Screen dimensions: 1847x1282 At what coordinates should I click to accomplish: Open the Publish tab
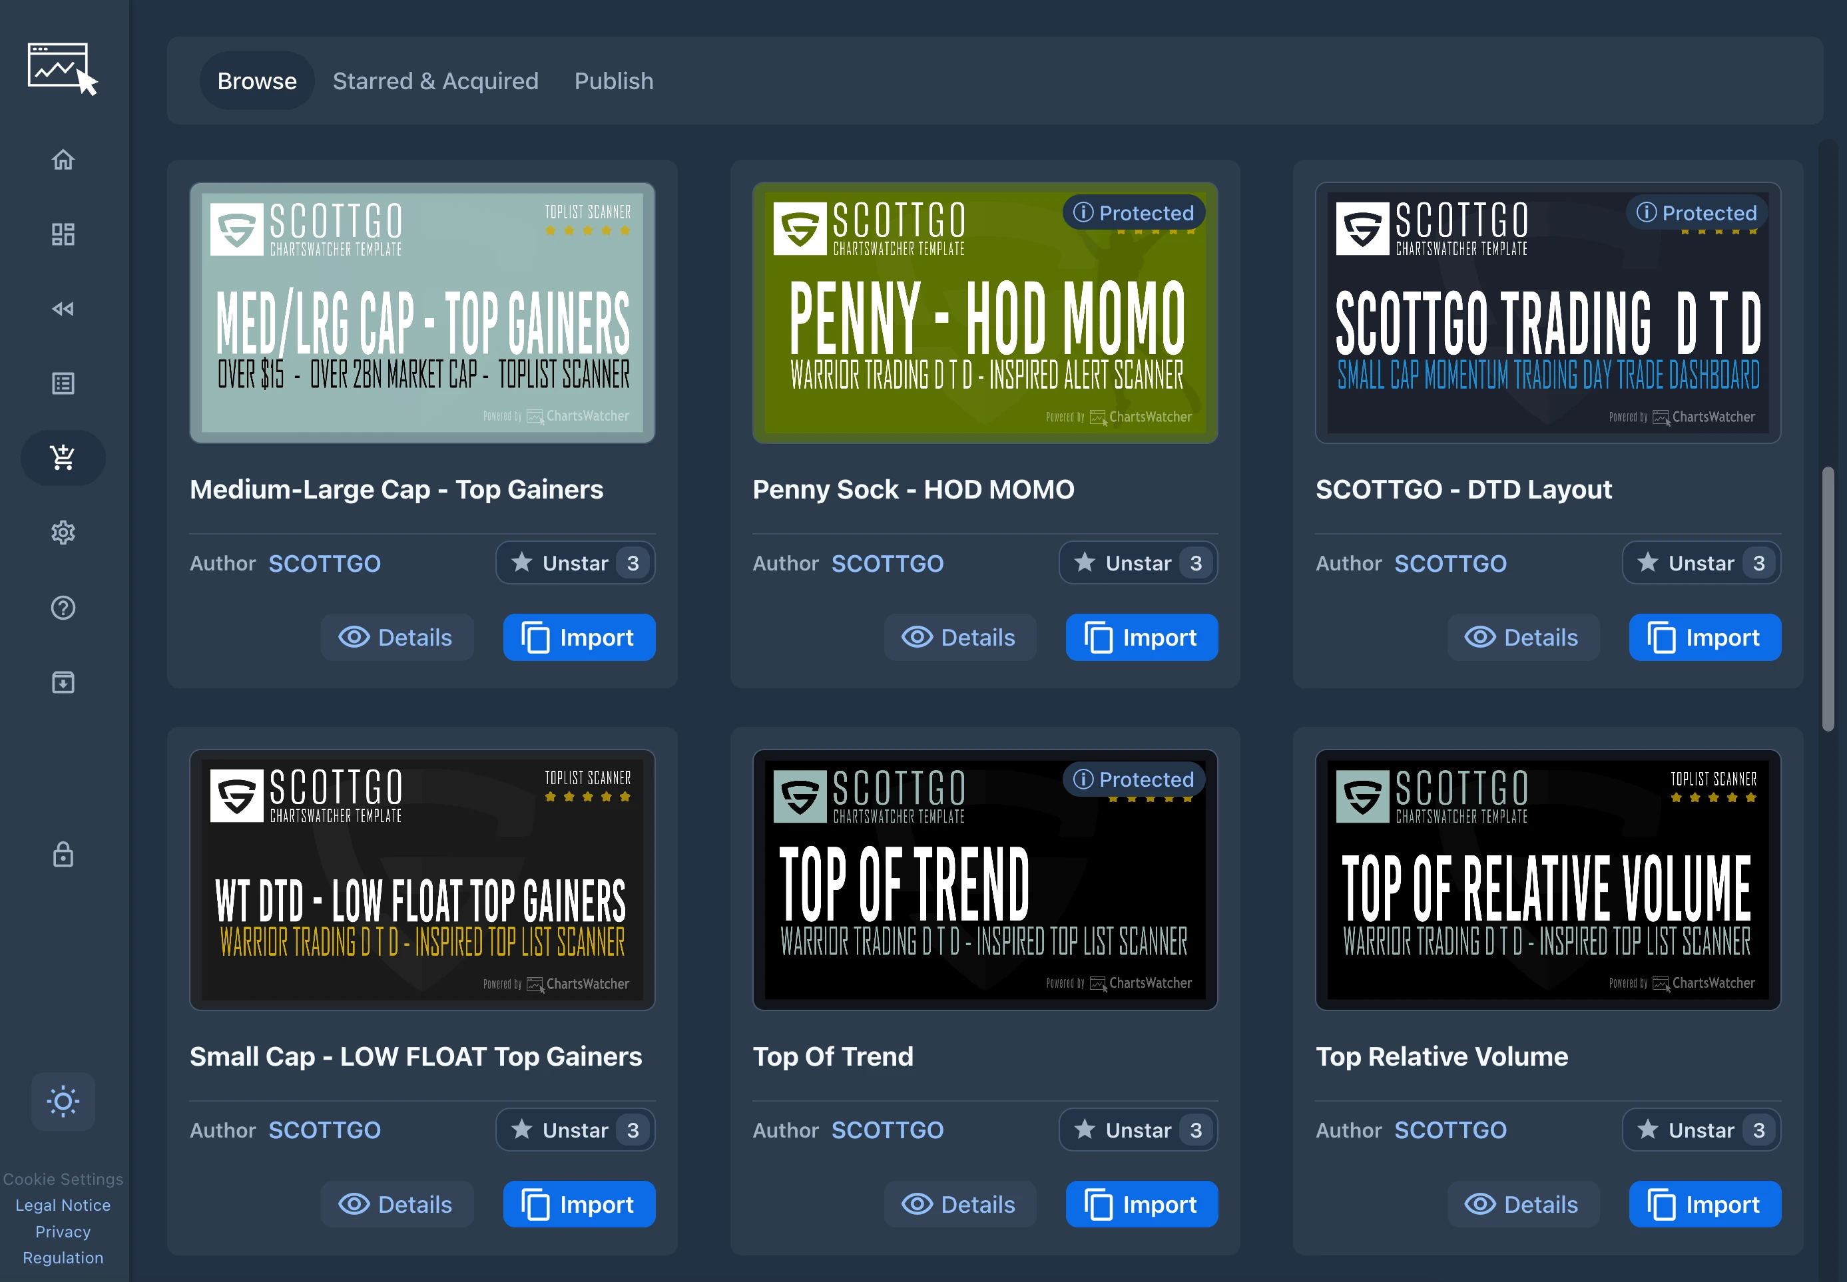click(614, 81)
